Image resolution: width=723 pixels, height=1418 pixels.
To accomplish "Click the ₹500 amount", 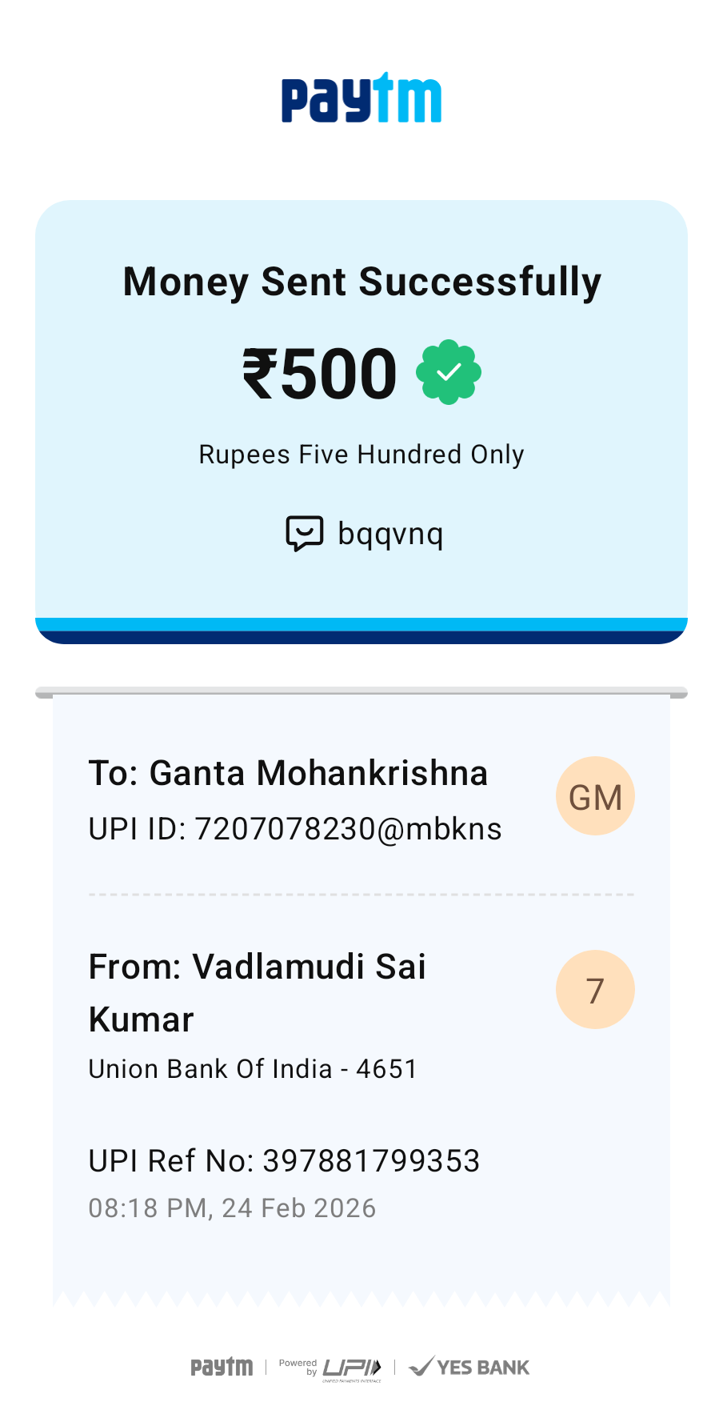I will [320, 374].
